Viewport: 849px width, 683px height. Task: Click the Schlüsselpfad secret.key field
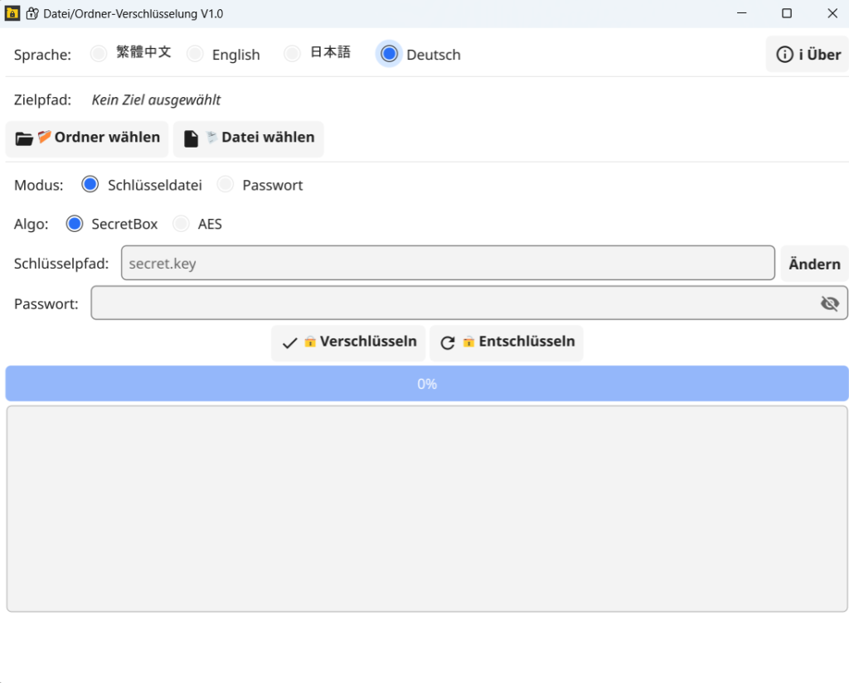(x=448, y=264)
